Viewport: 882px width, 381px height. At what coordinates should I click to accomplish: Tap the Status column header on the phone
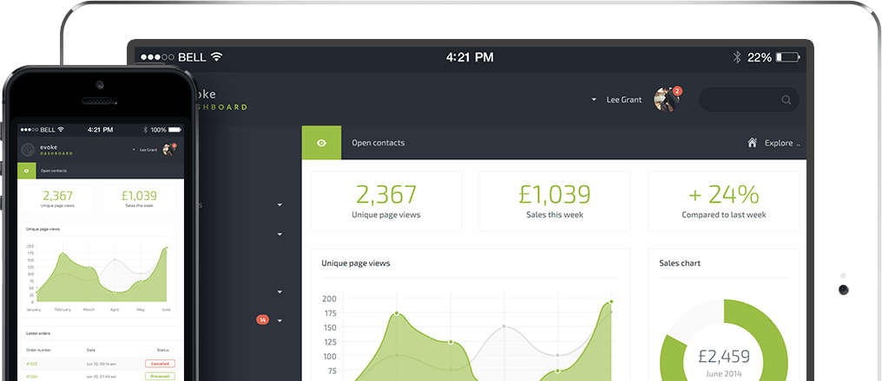coord(162,350)
